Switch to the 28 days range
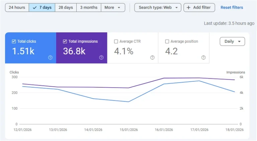This screenshot has height=141, width=257. [x=66, y=7]
